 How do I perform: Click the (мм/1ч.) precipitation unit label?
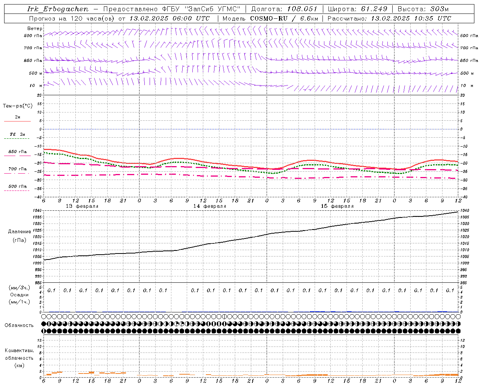[x=19, y=302]
